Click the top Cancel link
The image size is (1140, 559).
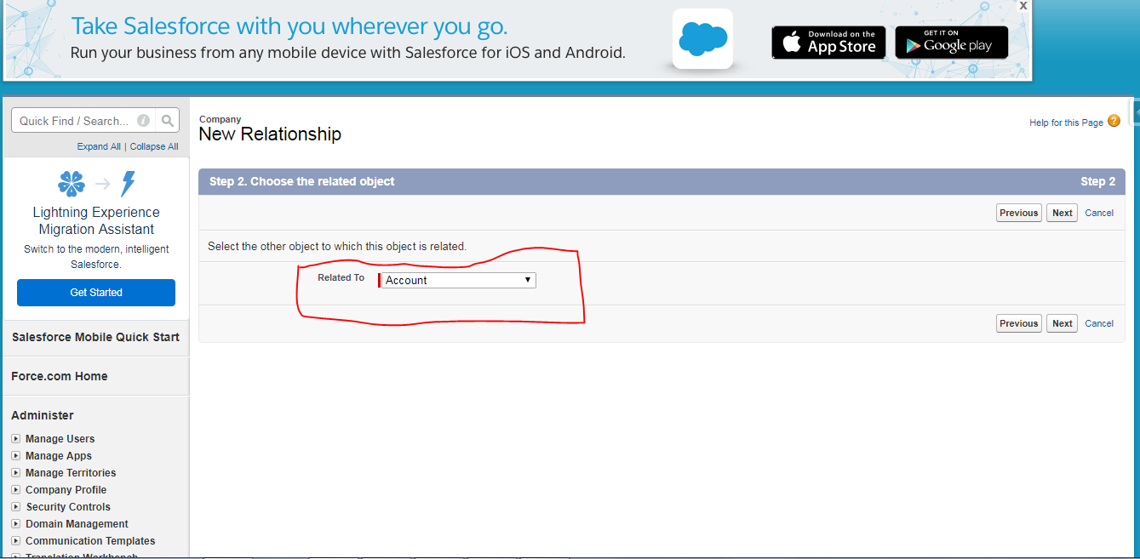coord(1099,213)
